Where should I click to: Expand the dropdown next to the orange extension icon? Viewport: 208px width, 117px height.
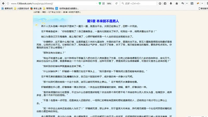[202, 3]
